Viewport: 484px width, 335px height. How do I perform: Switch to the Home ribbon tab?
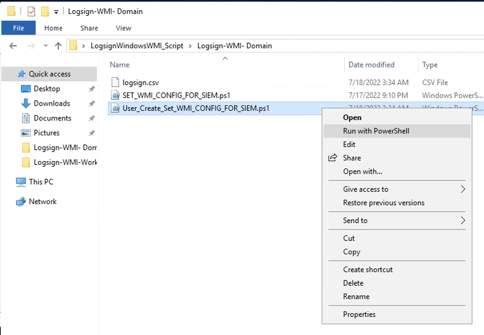click(x=53, y=28)
